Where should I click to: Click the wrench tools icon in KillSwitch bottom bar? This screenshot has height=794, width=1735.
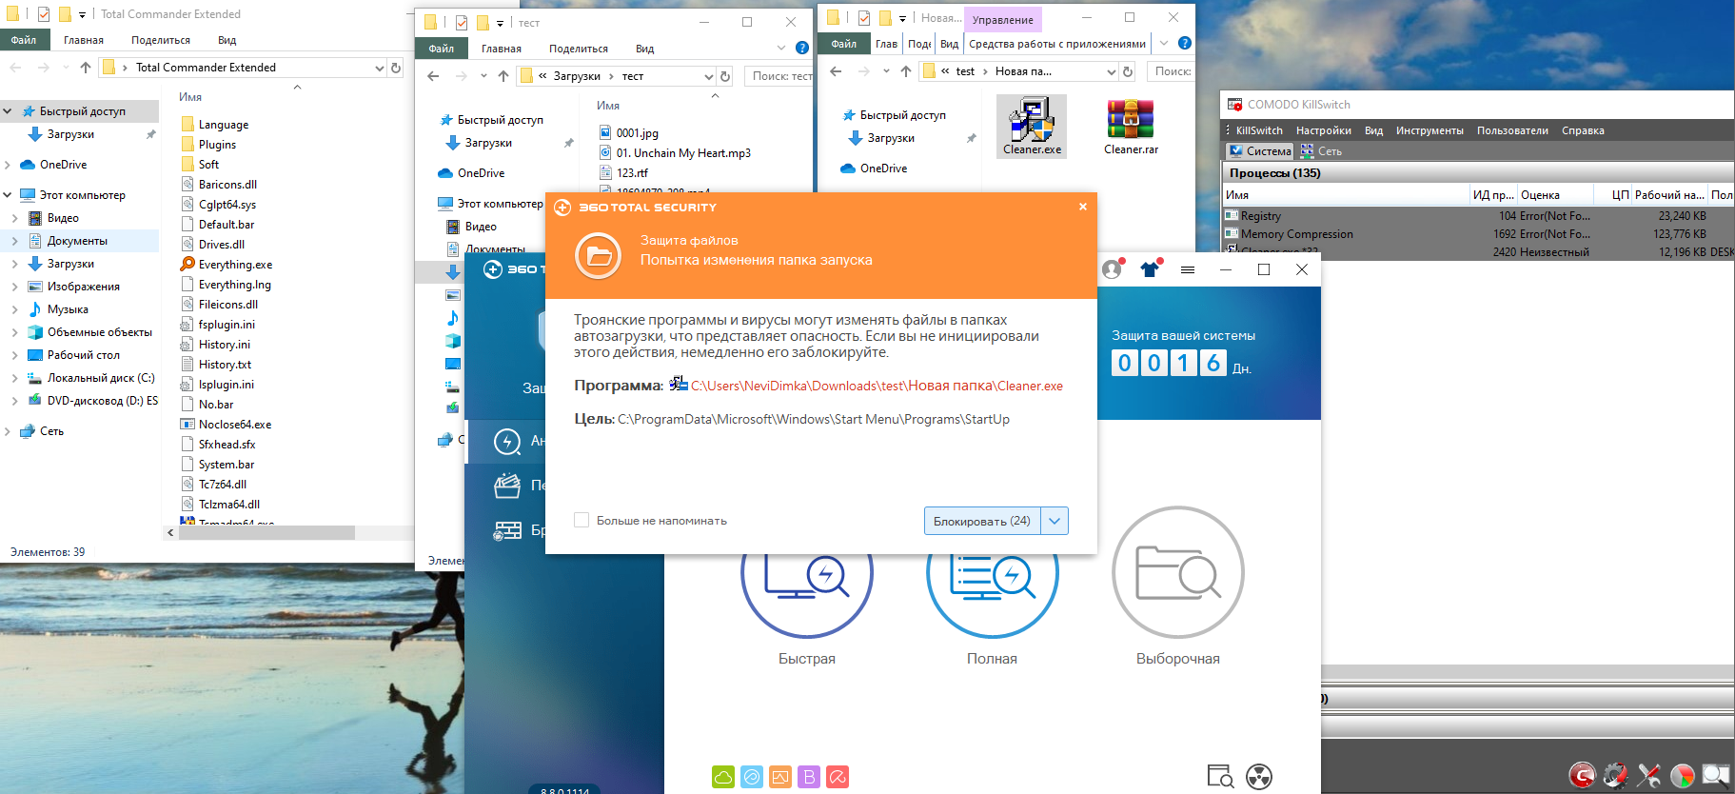[1649, 776]
